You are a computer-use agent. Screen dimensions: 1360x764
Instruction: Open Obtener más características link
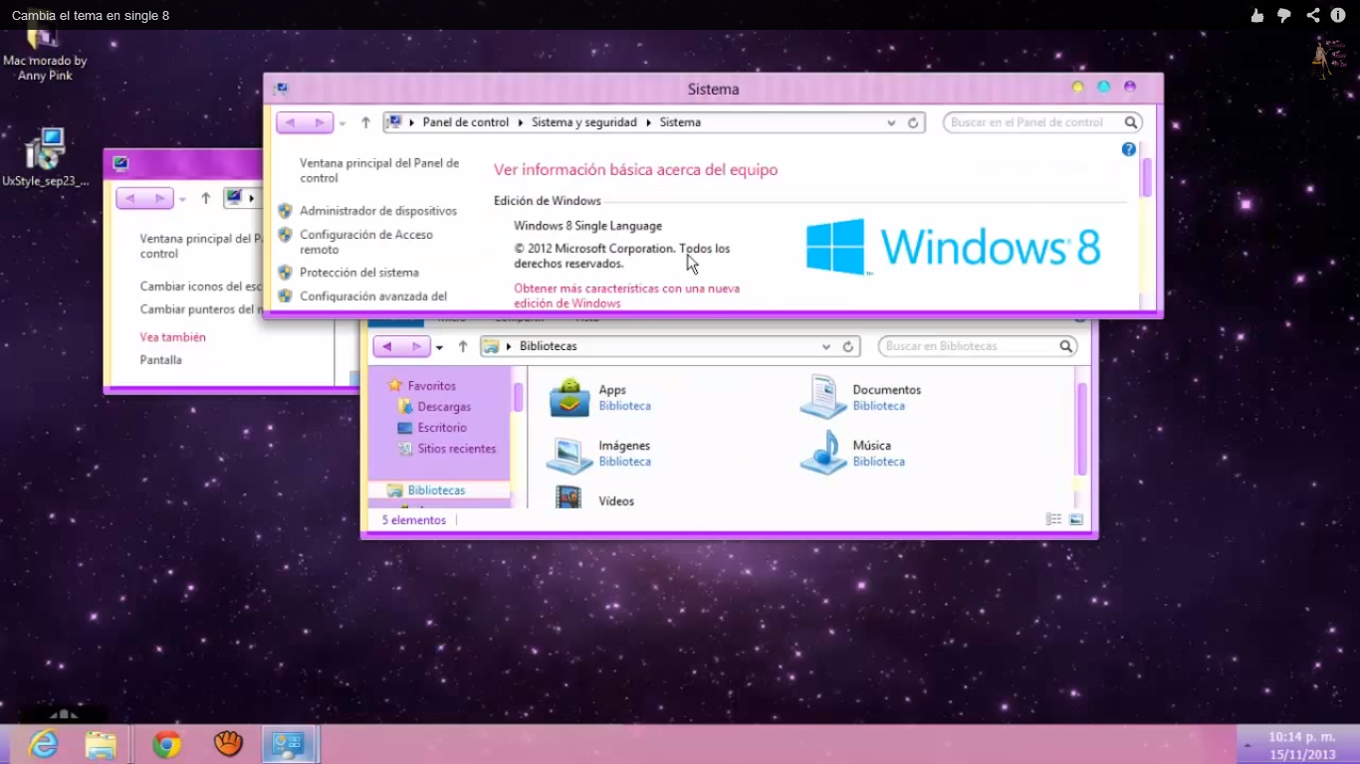click(628, 287)
